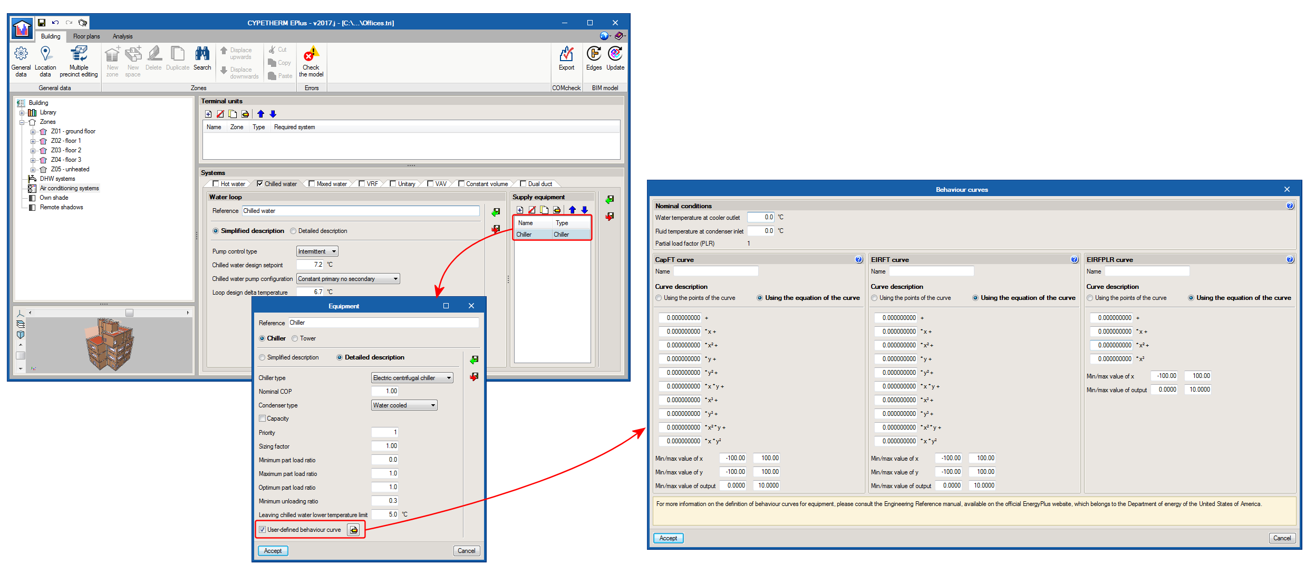The height and width of the screenshot is (574, 1315).
Task: Click Cancel in the Equipment dialog
Action: [x=466, y=551]
